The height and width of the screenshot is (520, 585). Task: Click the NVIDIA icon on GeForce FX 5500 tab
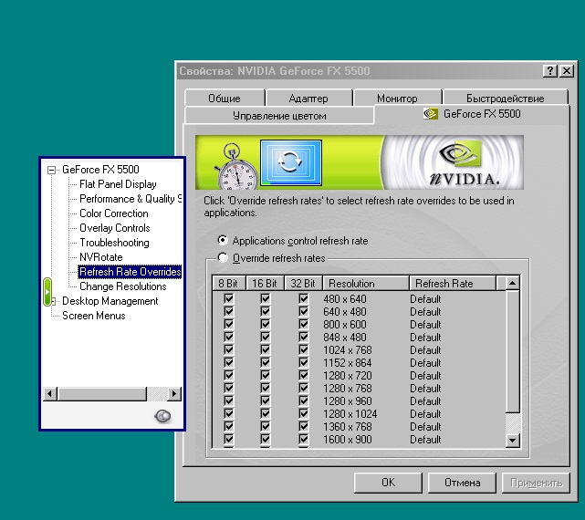pyautogui.click(x=431, y=113)
